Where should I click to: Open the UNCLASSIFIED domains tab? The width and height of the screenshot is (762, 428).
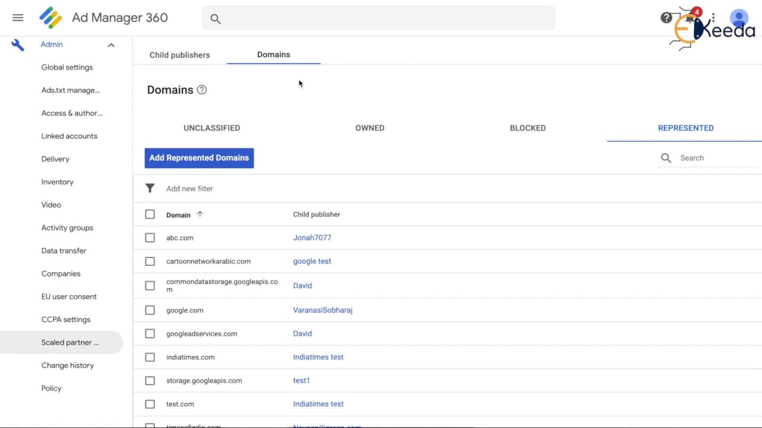click(x=212, y=128)
